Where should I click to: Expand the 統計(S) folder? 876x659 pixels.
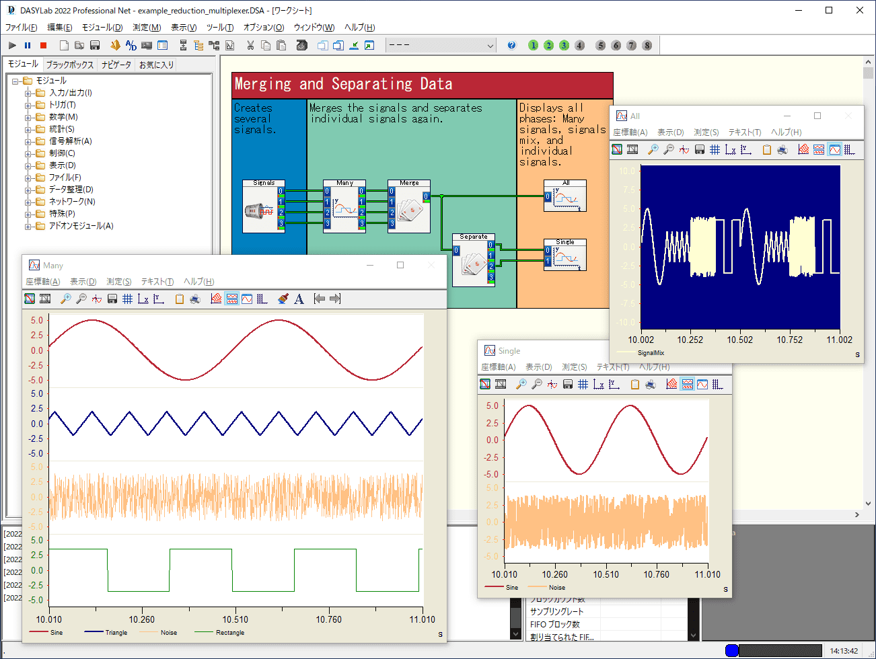click(28, 129)
